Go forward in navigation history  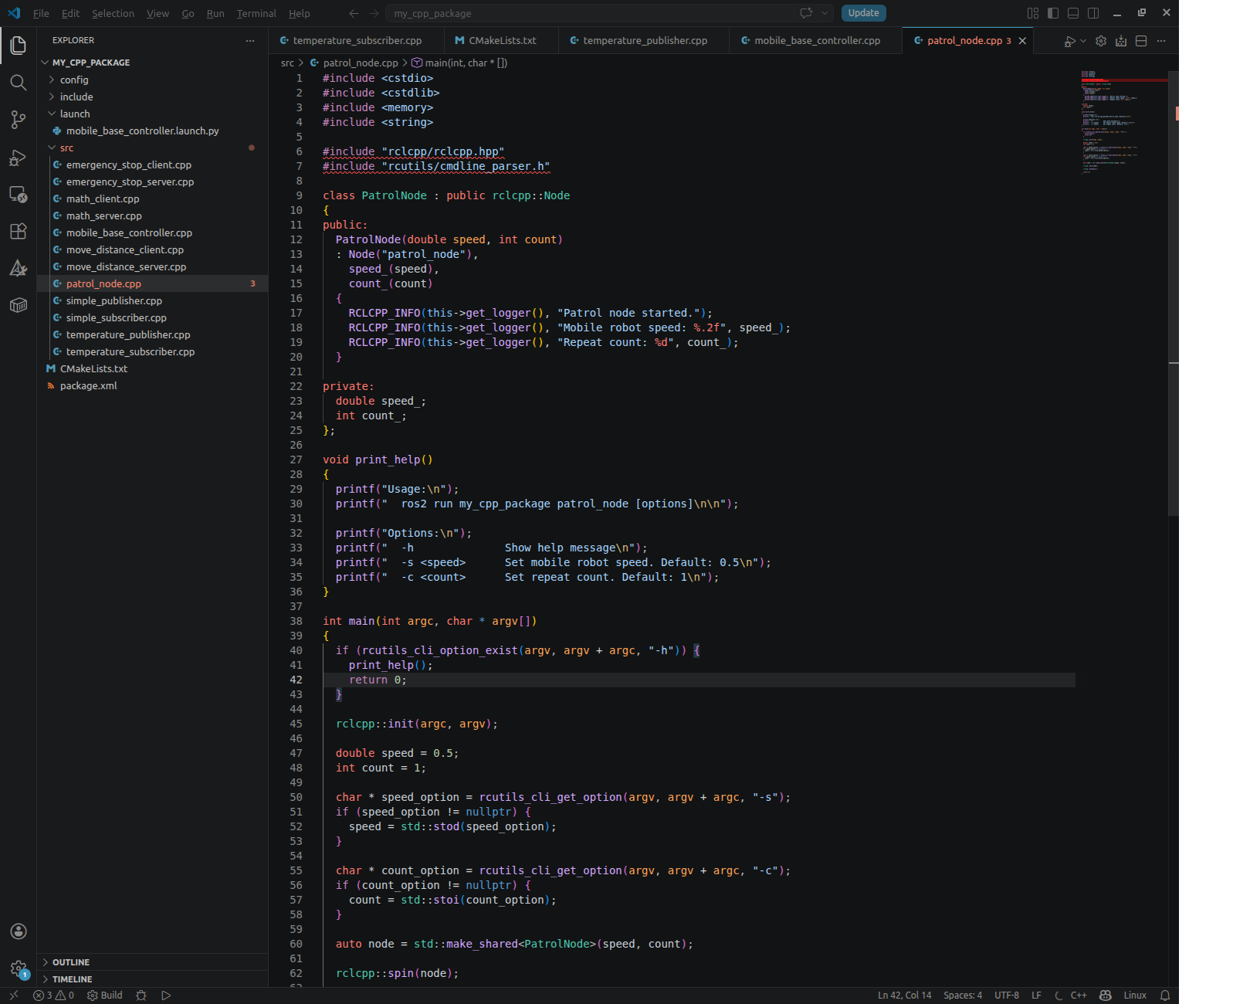[x=374, y=13]
